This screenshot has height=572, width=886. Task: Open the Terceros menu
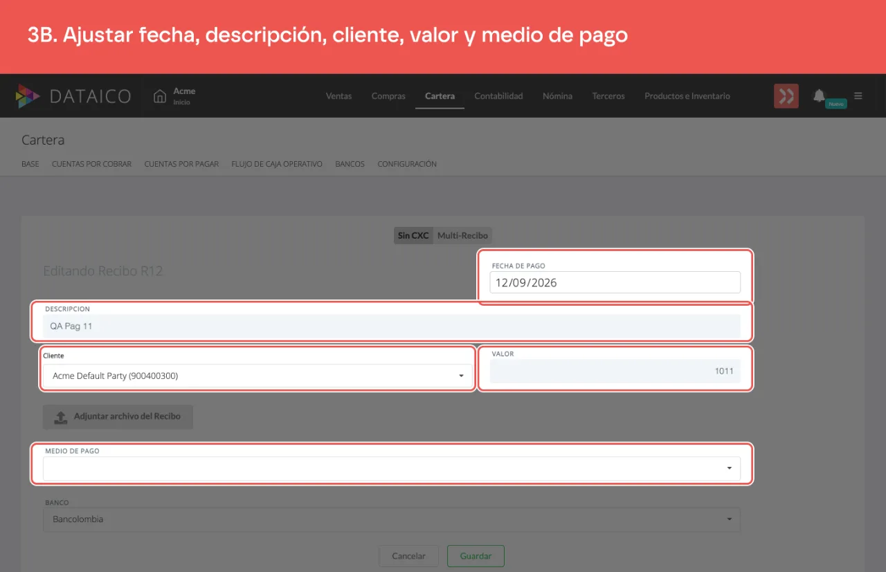point(608,96)
